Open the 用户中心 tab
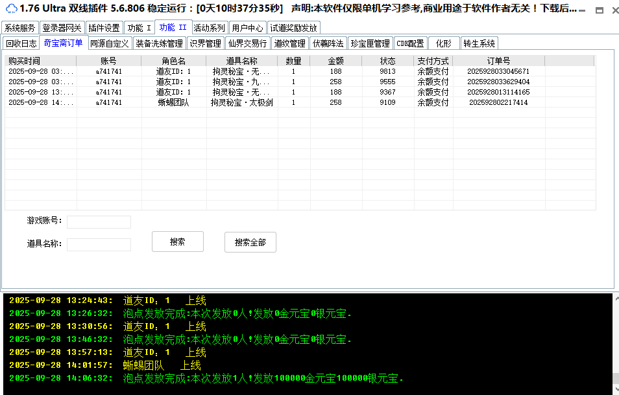This screenshot has height=395, width=619. (247, 28)
